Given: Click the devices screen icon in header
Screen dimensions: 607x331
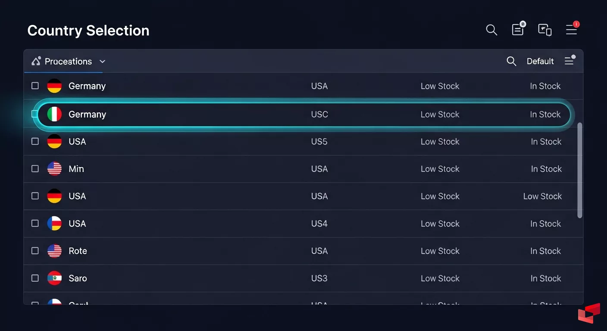Looking at the screenshot, I should (545, 30).
